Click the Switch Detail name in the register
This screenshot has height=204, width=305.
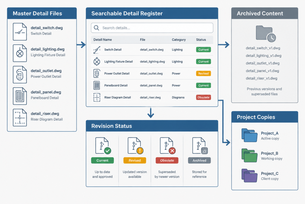pyautogui.click(x=113, y=50)
